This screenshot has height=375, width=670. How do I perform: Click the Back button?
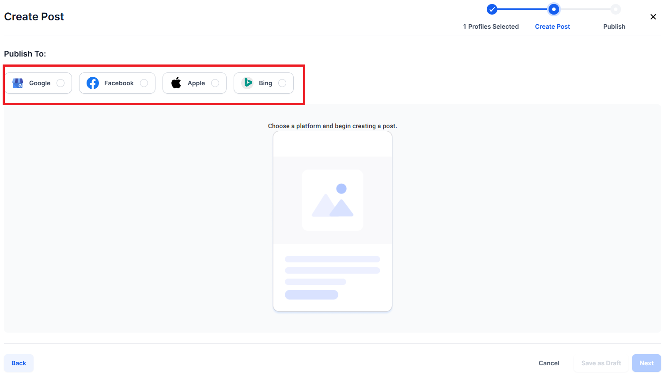(19, 363)
